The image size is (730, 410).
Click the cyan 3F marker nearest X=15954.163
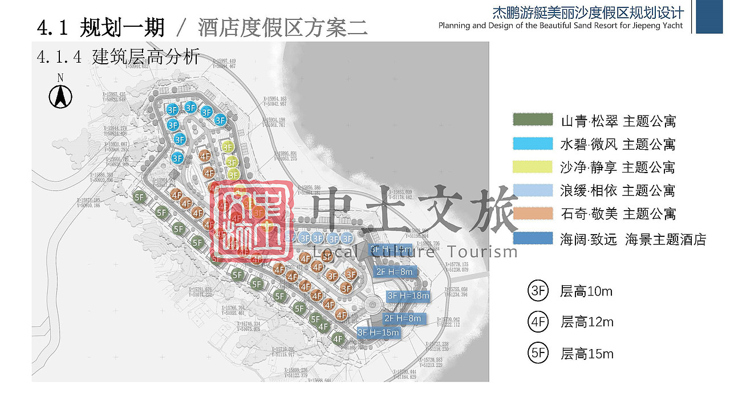click(x=220, y=120)
